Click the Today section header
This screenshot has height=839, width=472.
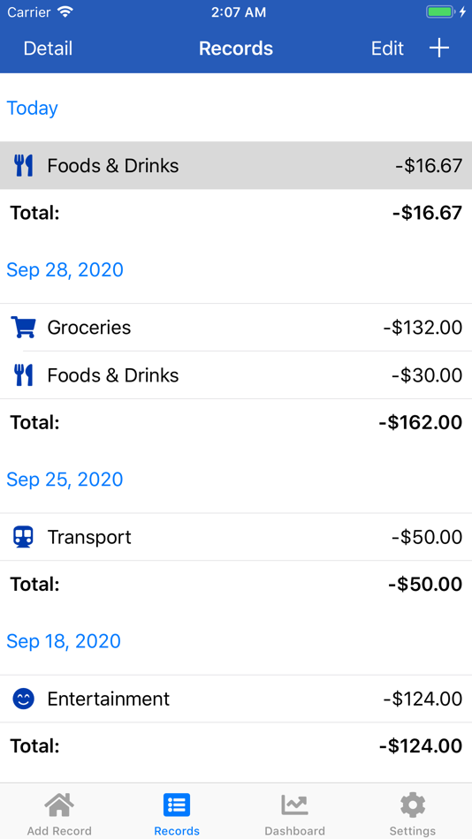point(32,108)
